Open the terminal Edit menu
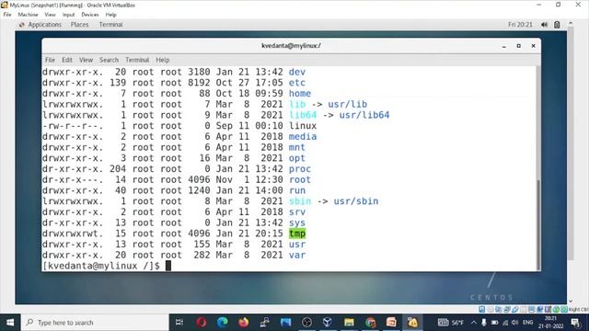The width and height of the screenshot is (589, 331). pos(67,60)
